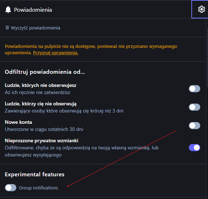Enable the Group notifications toggle

tap(11, 188)
